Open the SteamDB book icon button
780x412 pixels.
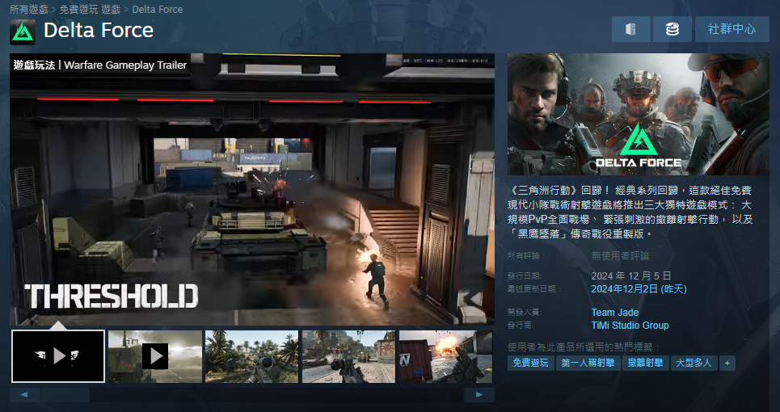click(x=630, y=29)
